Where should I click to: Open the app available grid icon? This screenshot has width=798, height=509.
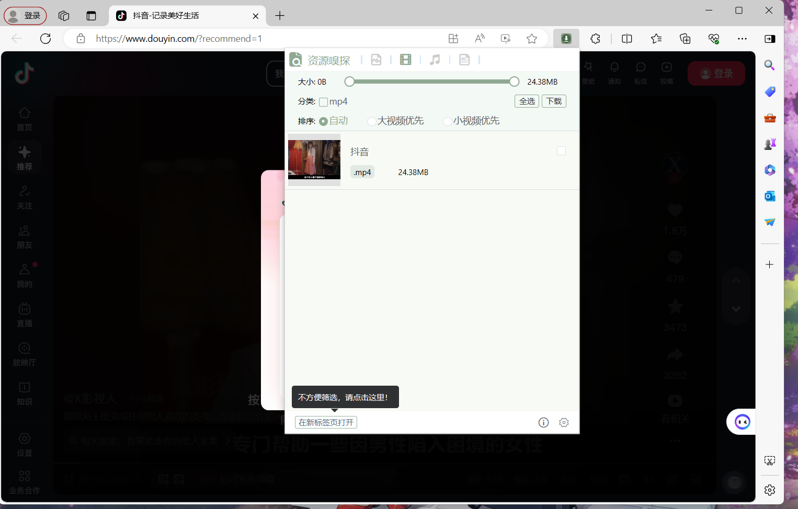point(453,39)
